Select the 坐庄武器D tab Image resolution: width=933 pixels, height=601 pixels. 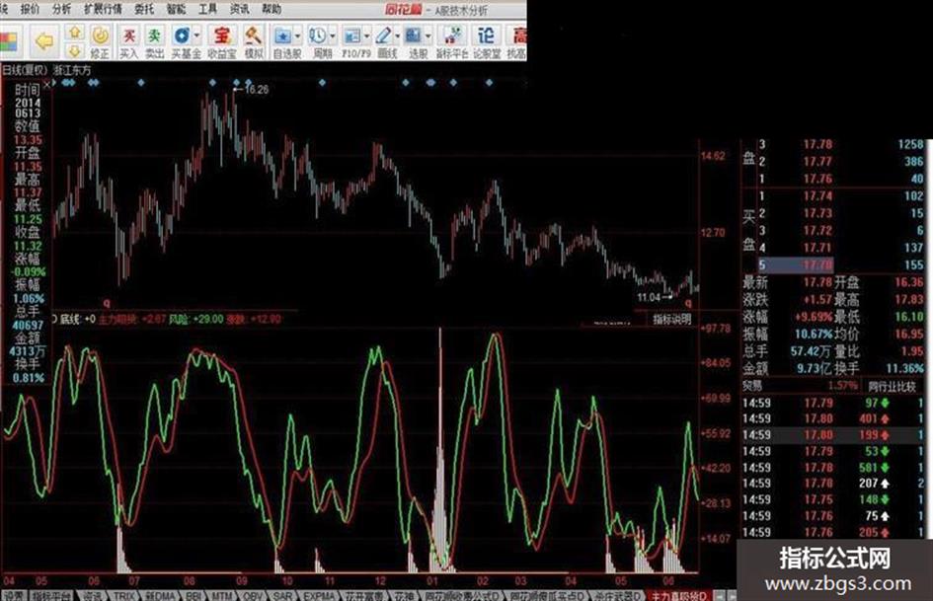[x=618, y=596]
